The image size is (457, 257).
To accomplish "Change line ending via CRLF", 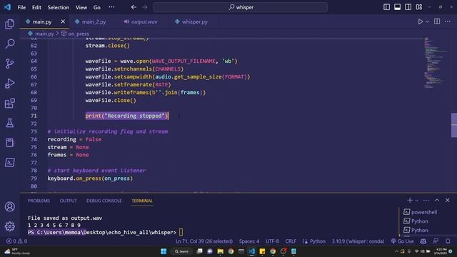I will pyautogui.click(x=291, y=241).
